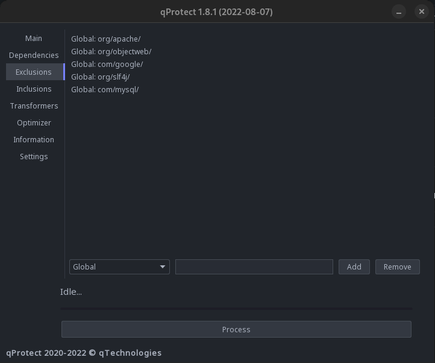Expand the Global exclusion type dropdown
This screenshot has width=435, height=363.
pyautogui.click(x=119, y=267)
